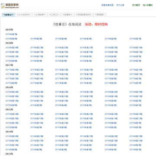This screenshot has width=156, height=156.
Task: Read issue 2019年第5期
Action: click(x=36, y=39)
